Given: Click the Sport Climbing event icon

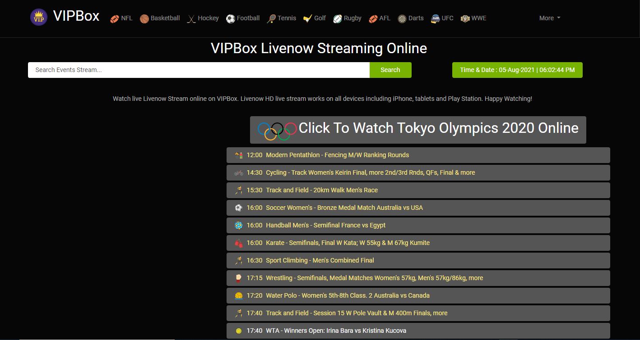Looking at the screenshot, I should click(239, 261).
